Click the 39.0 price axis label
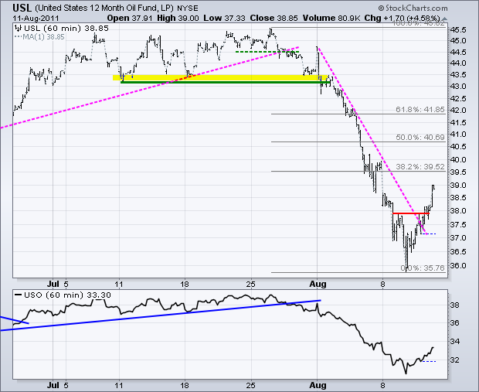Screen dimensions: 479x392 [458, 186]
